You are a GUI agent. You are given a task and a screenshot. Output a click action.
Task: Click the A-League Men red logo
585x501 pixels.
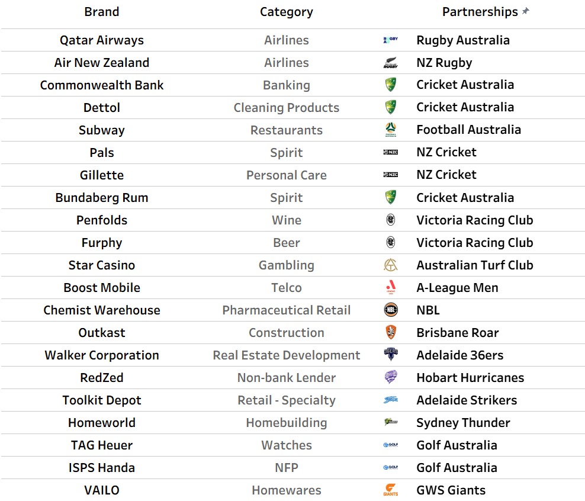(391, 287)
